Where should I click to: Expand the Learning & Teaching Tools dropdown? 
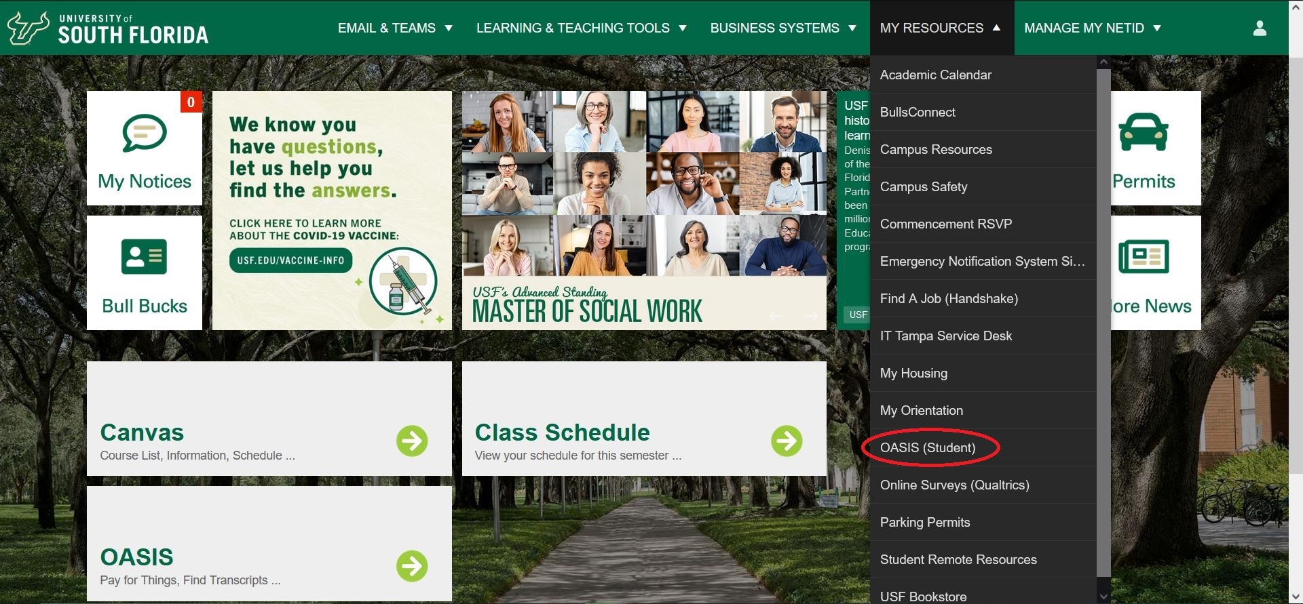[x=581, y=28]
